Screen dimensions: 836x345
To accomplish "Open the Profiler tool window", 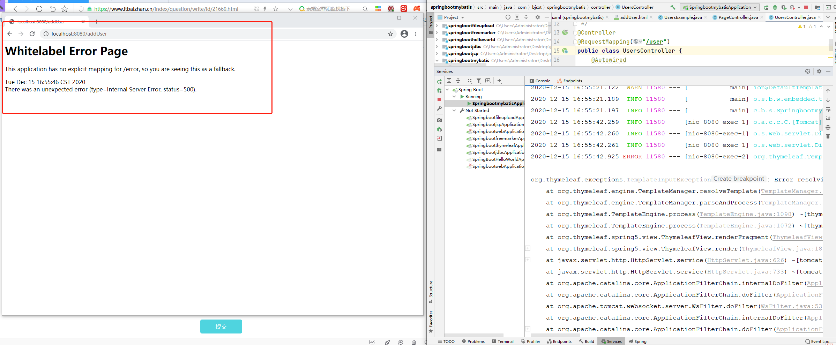I will [x=530, y=342].
